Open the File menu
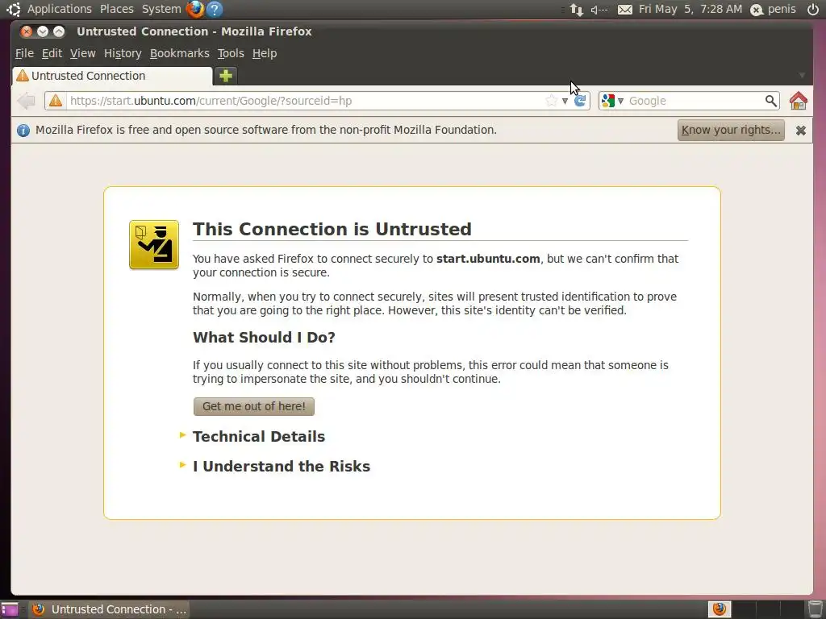Screen dimensions: 826x619 click(x=24, y=53)
